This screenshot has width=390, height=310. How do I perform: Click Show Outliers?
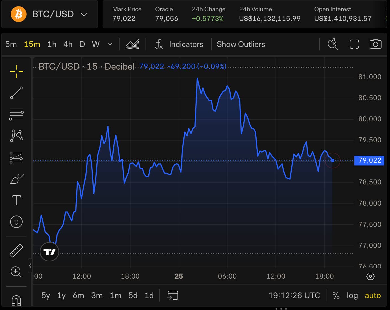(241, 44)
